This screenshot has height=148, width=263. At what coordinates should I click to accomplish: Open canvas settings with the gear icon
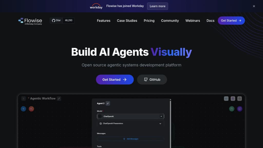[239, 98]
